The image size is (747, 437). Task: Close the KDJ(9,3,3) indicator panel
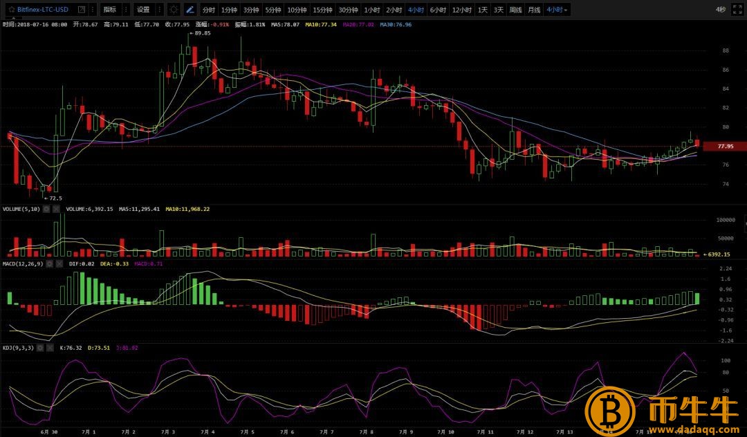click(x=50, y=348)
